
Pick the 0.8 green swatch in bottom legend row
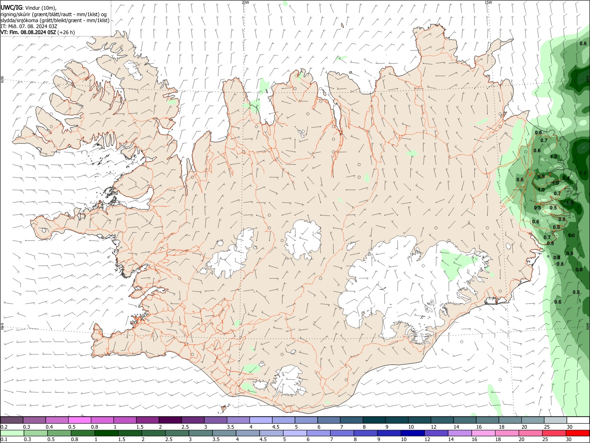point(83,433)
